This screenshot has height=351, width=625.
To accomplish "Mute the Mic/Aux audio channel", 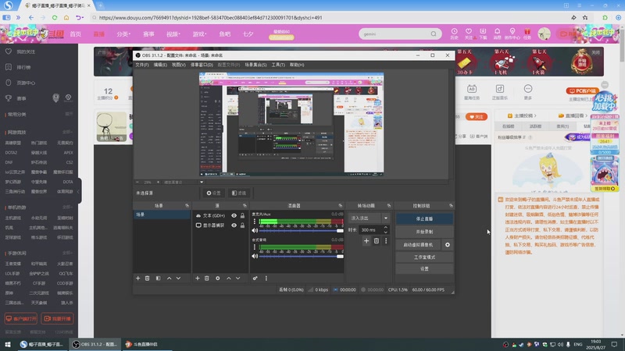I will coord(255,230).
